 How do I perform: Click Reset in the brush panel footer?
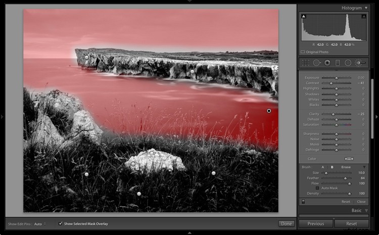coord(346,201)
